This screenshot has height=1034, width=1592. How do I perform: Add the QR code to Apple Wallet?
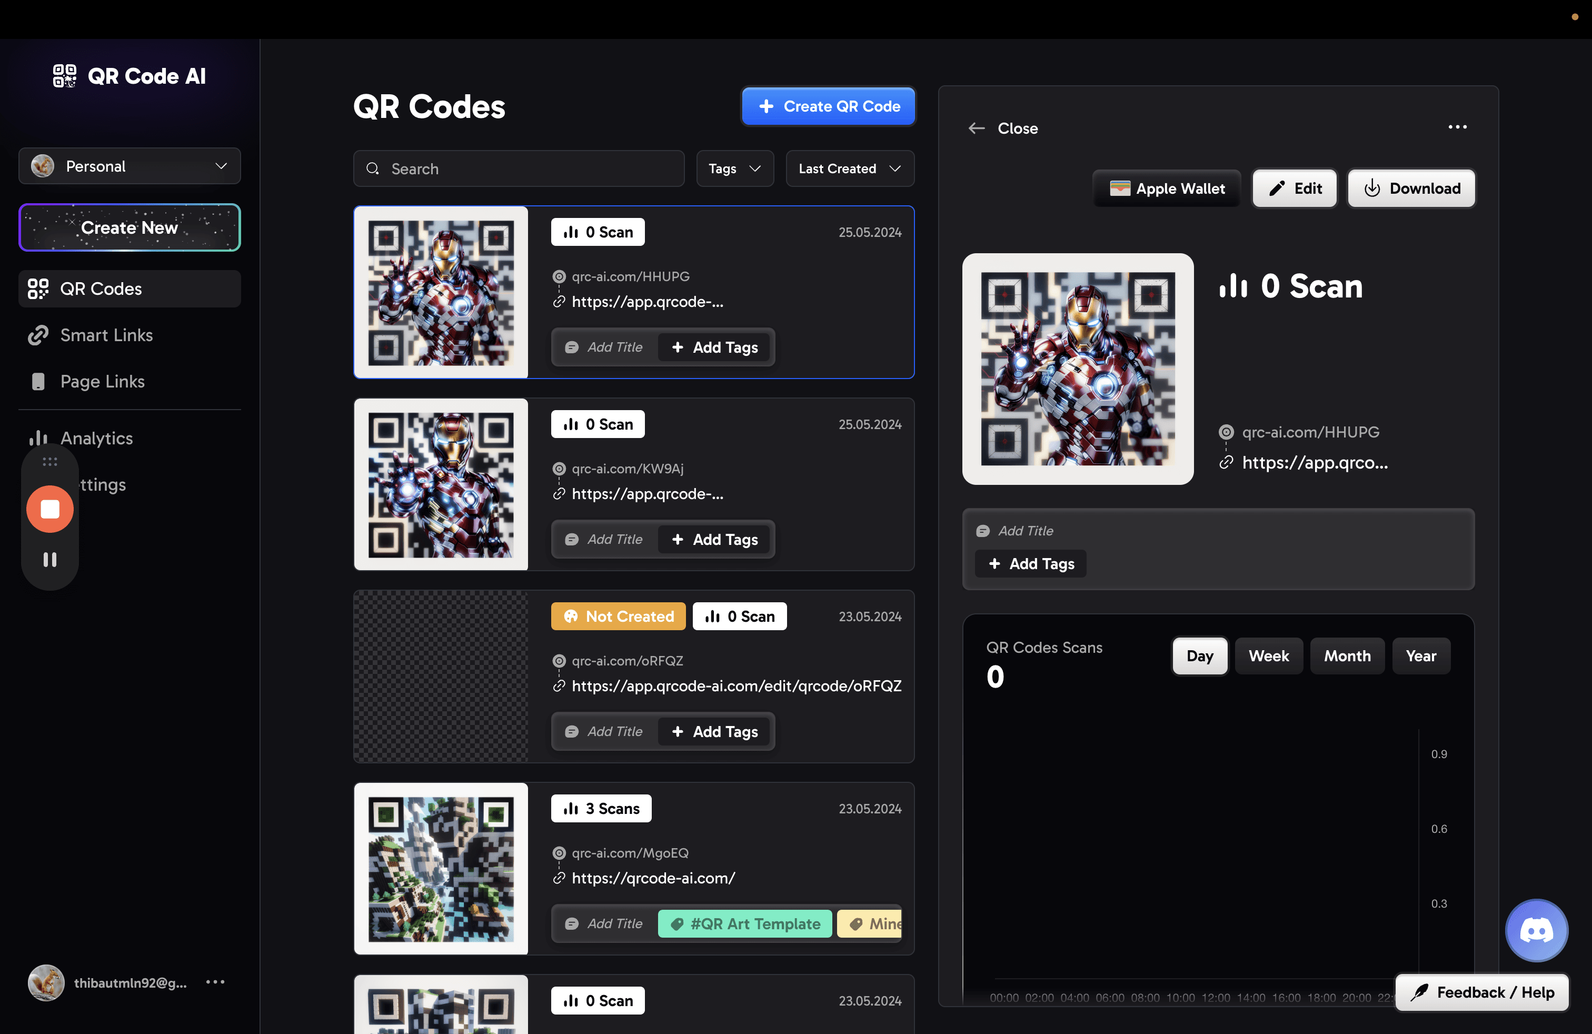tap(1167, 188)
